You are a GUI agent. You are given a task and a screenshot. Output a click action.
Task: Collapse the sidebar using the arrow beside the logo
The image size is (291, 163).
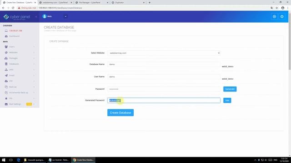click(36, 17)
